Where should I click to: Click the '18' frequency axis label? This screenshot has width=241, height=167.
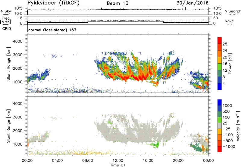pos(20,18)
